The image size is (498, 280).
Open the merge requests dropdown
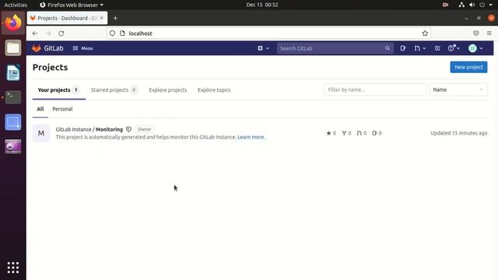point(420,48)
